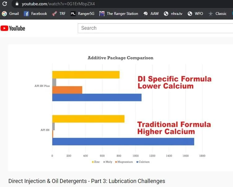This screenshot has height=187, width=233.
Task: Click the 1000 x-axis value
Action: pyautogui.click(x=135, y=156)
